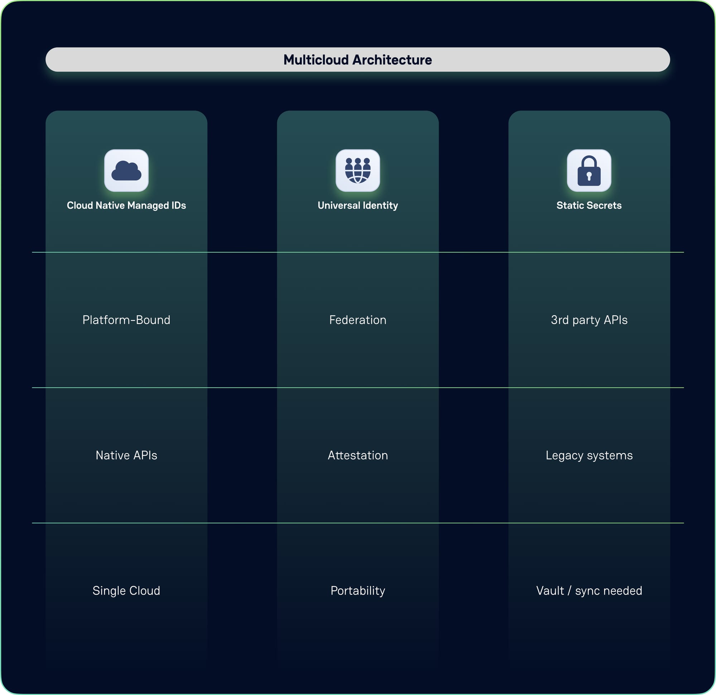716x695 pixels.
Task: Click the word Managed in left heading
Action: [x=147, y=206]
